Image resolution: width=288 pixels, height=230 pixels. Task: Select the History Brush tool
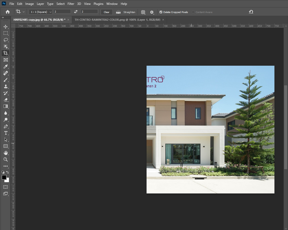[x=6, y=93]
